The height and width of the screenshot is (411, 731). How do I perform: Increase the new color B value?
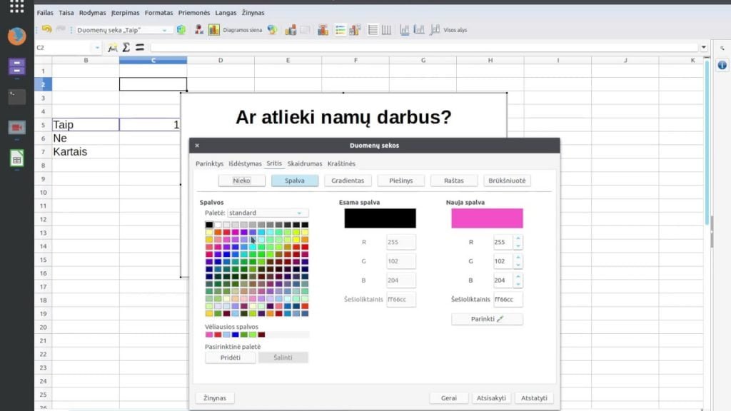point(518,276)
